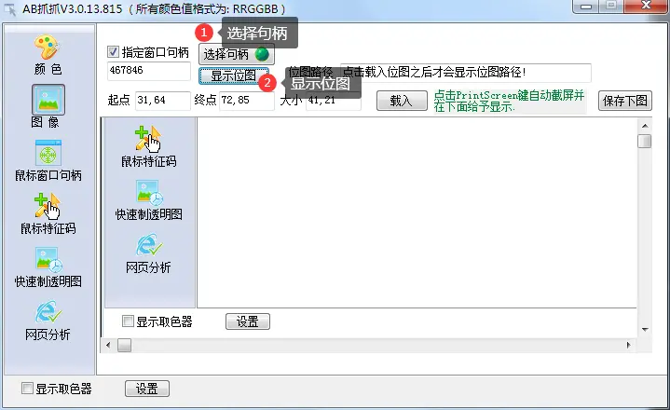Focus the window handle field 467846
Image resolution: width=670 pixels, height=410 pixels.
tap(149, 71)
